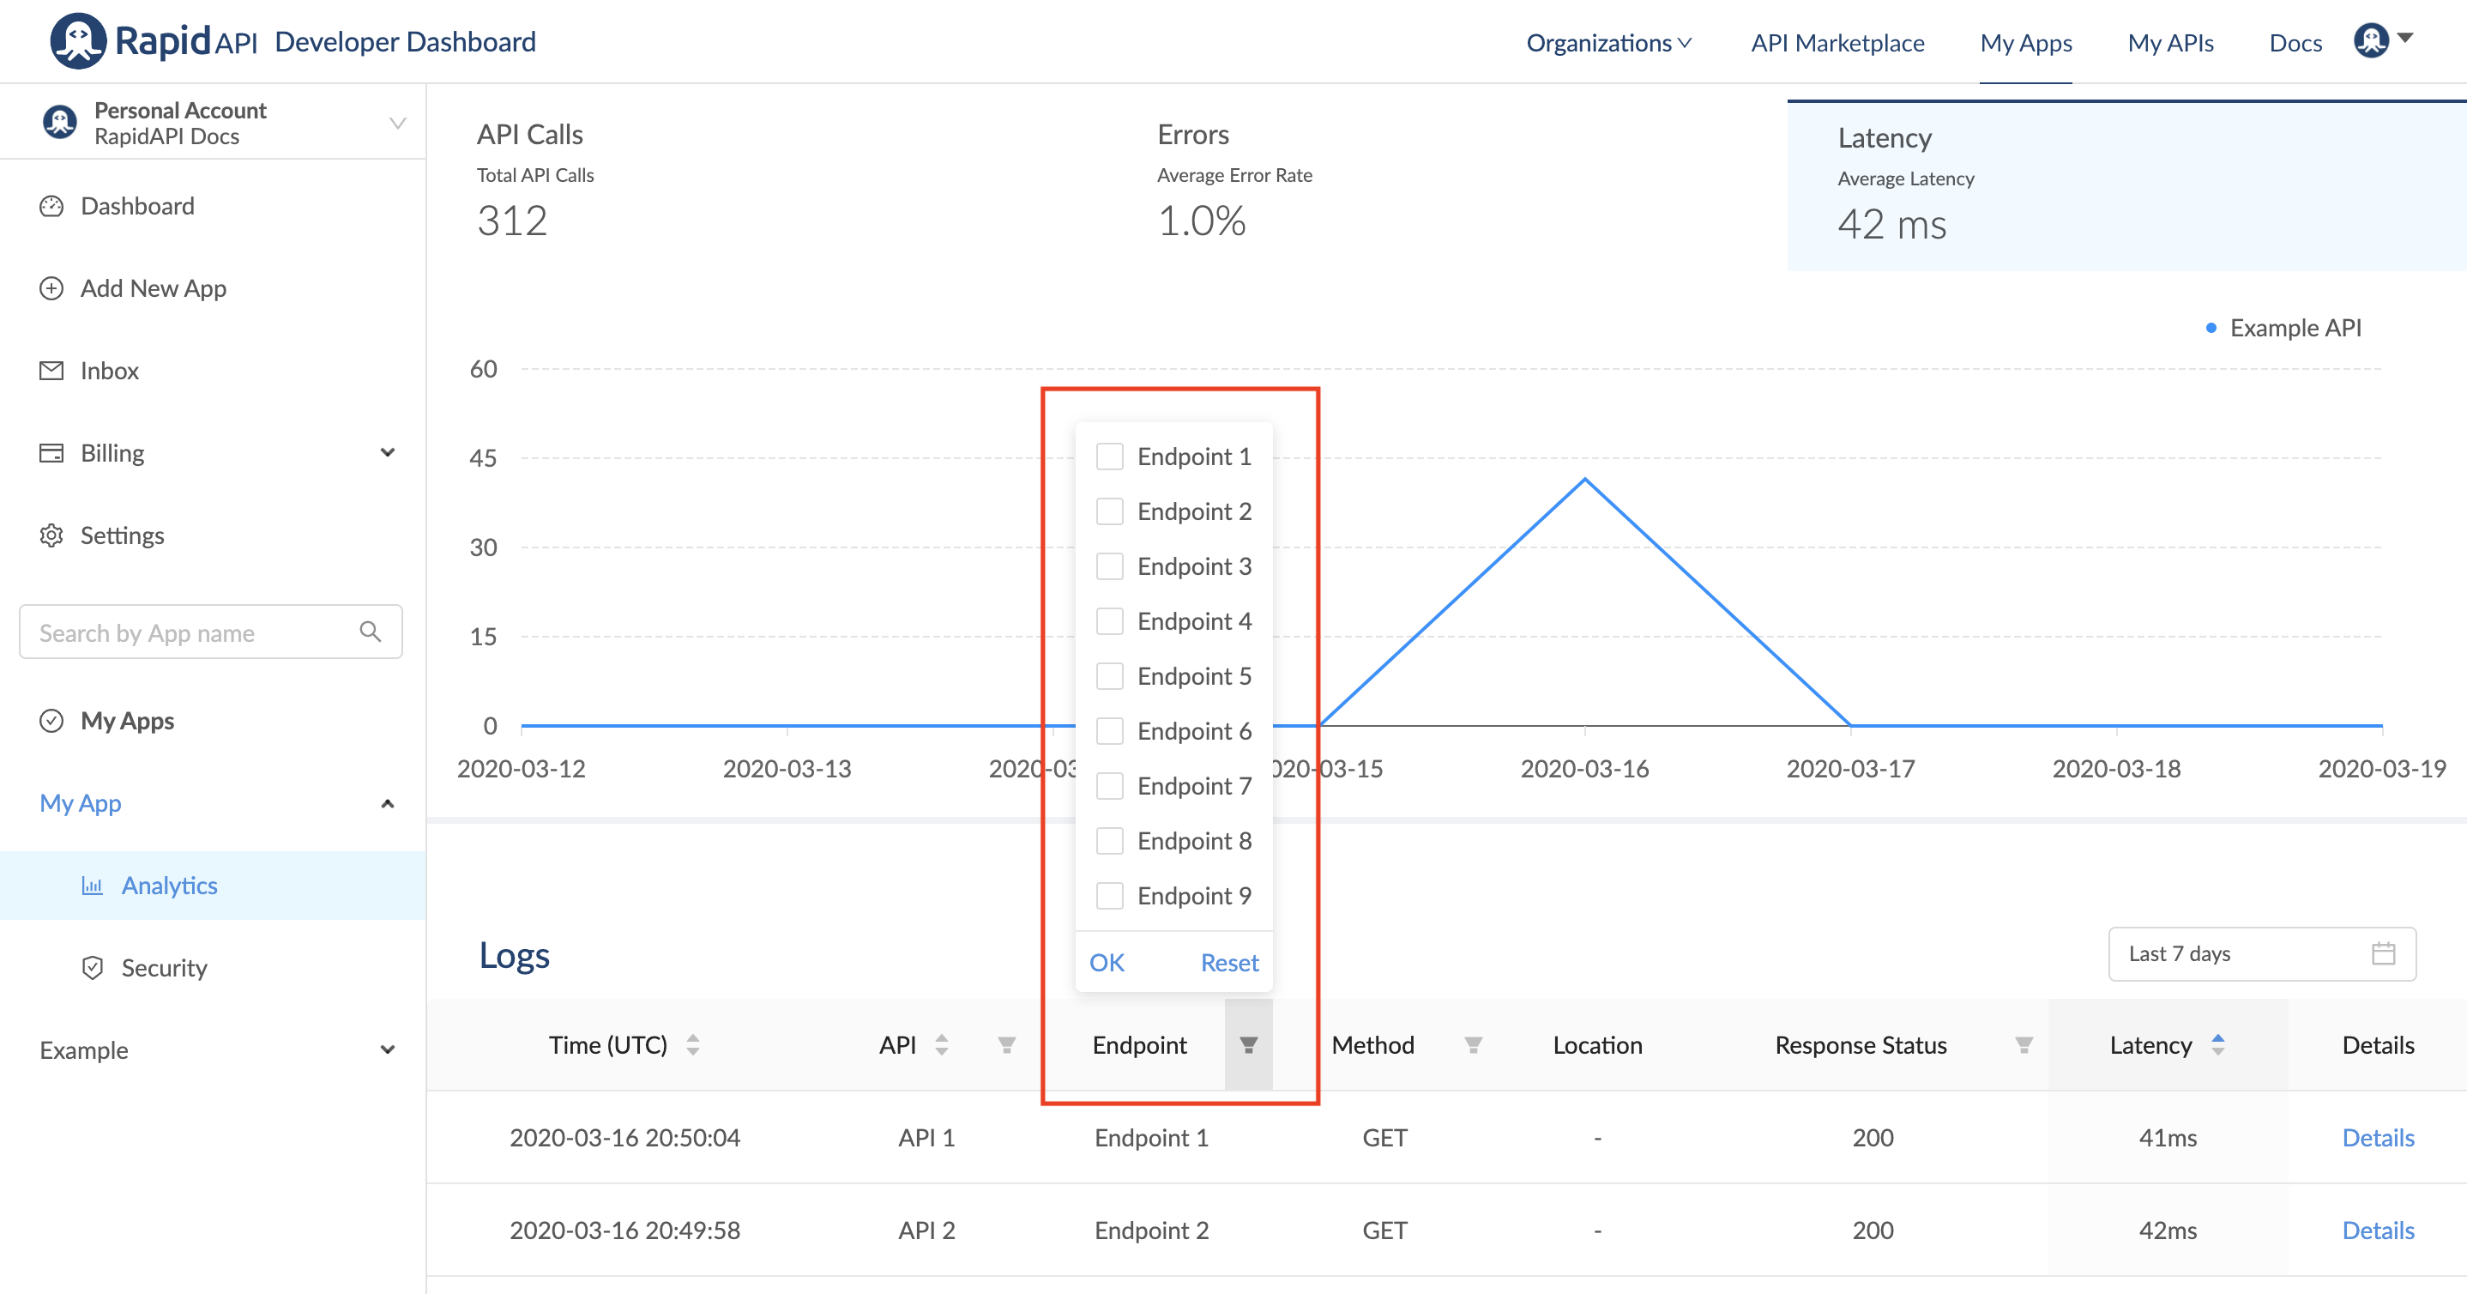The image size is (2467, 1294).
Task: Click the Example API legend dot
Action: click(2211, 329)
